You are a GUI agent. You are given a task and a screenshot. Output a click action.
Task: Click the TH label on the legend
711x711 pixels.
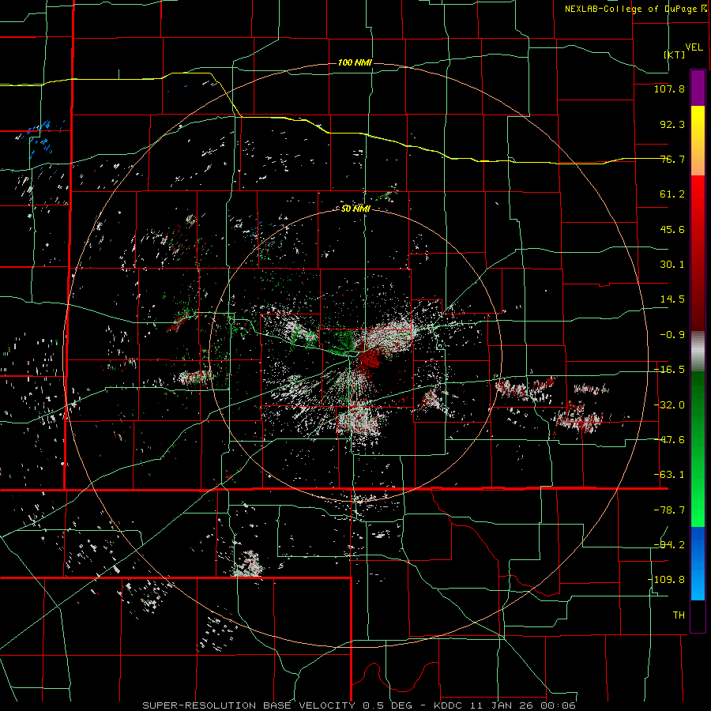click(x=679, y=615)
